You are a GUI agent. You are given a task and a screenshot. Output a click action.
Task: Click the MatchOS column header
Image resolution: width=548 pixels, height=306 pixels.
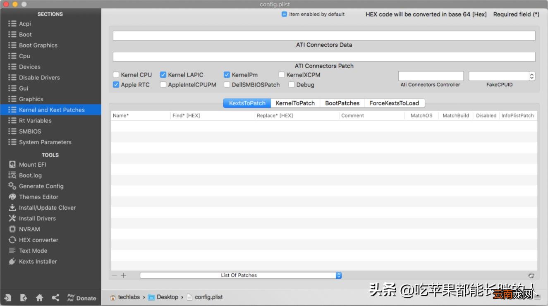[421, 116]
